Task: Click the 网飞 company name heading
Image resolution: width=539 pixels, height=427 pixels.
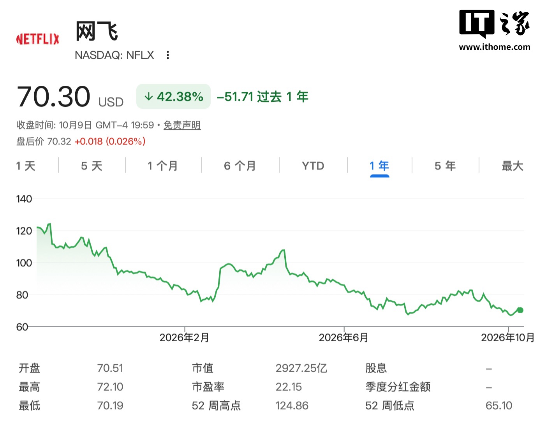Action: pyautogui.click(x=97, y=31)
